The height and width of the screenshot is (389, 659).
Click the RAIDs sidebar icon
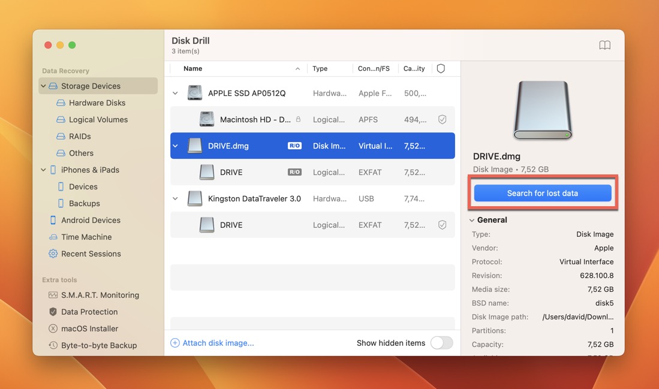click(x=61, y=137)
